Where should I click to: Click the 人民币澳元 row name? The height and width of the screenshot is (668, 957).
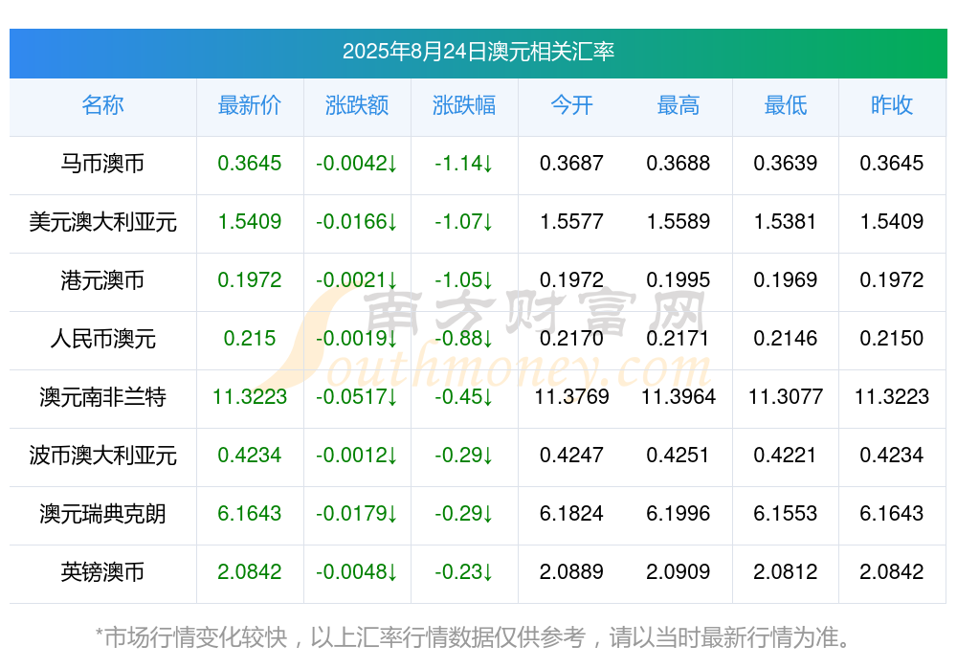[102, 338]
